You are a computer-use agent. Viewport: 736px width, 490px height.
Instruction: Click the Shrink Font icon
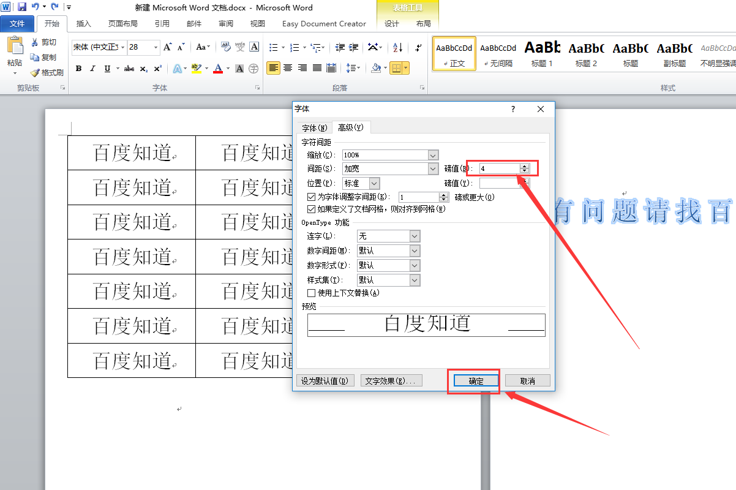181,47
